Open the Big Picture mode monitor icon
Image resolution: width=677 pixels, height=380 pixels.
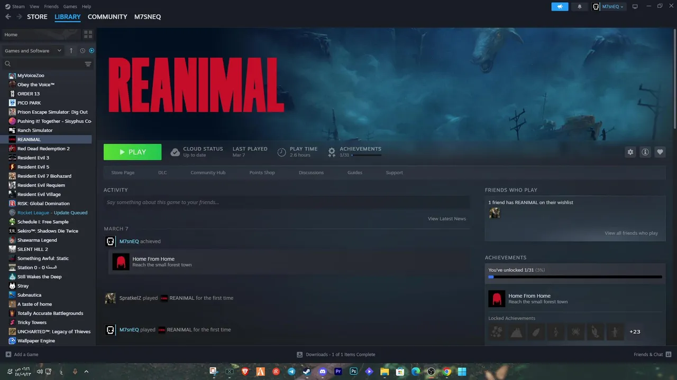(635, 6)
